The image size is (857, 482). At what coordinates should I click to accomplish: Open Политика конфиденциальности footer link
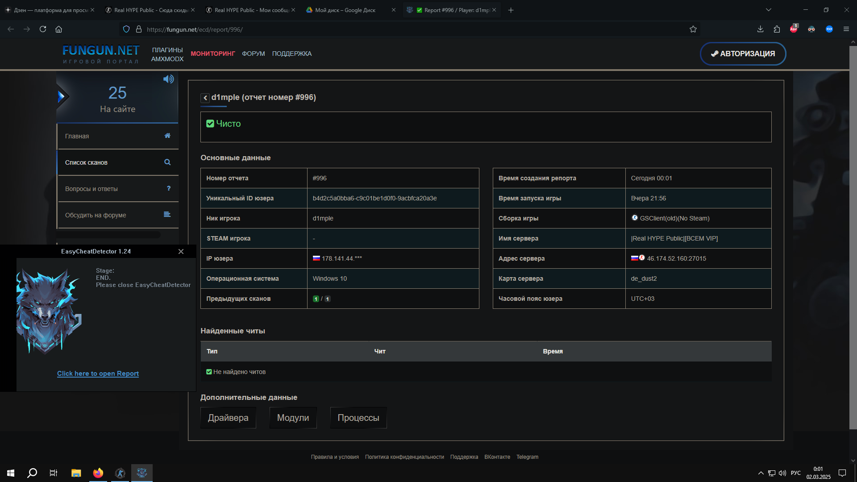point(404,457)
